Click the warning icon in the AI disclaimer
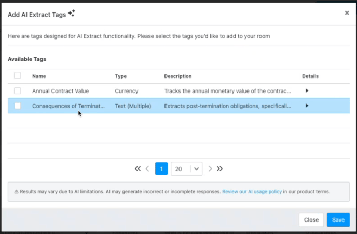Screen dimensions: 357x234 pyautogui.click(x=15, y=192)
